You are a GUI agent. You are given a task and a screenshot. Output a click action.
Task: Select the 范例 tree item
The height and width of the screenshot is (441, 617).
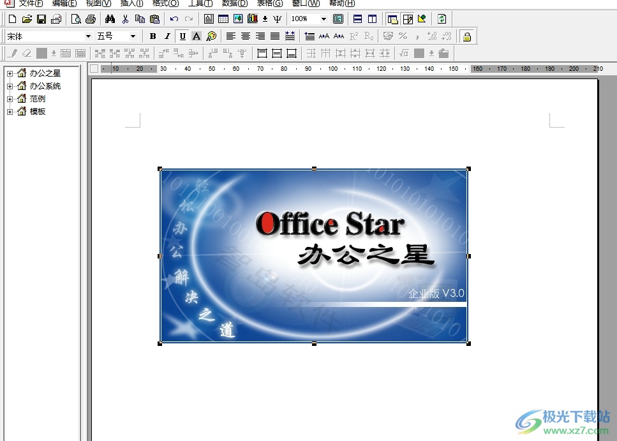[38, 99]
